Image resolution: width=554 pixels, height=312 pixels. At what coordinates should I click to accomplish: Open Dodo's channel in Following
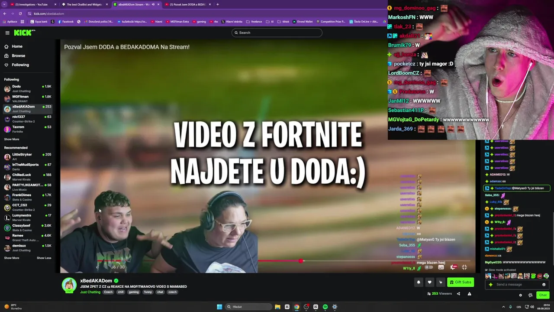(27, 88)
